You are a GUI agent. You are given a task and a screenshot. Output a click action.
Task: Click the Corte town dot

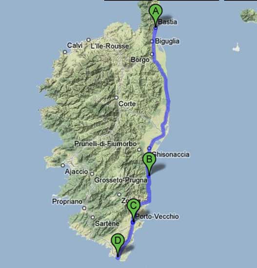tap(117, 97)
